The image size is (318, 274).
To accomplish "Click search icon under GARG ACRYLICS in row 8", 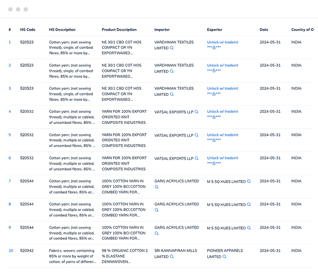I will pos(157,210).
